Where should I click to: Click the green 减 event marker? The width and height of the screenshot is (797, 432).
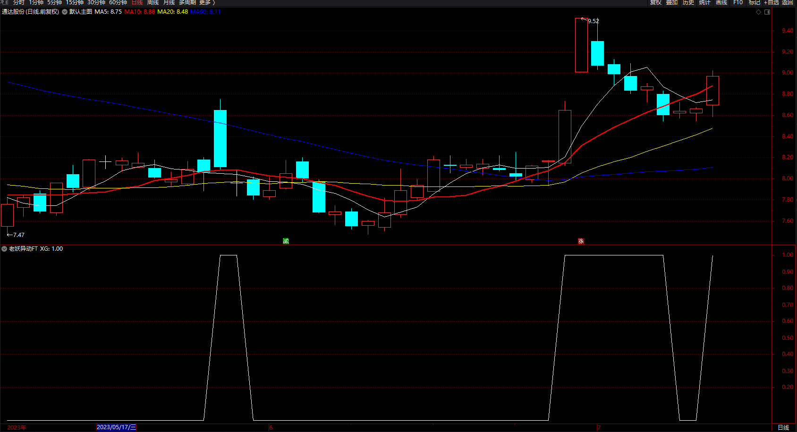[286, 241]
